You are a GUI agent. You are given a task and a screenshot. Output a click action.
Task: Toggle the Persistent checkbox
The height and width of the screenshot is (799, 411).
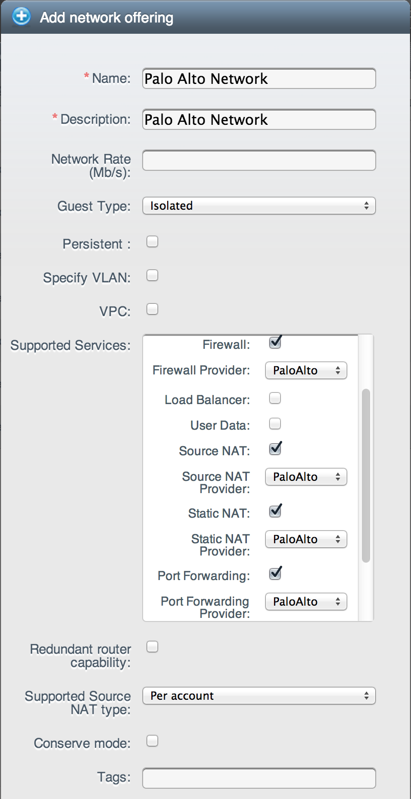coord(152,242)
